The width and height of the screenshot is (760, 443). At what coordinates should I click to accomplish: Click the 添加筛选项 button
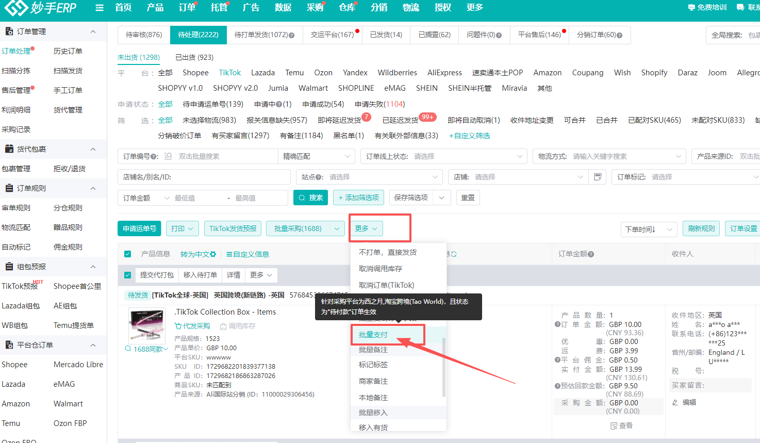tap(359, 198)
